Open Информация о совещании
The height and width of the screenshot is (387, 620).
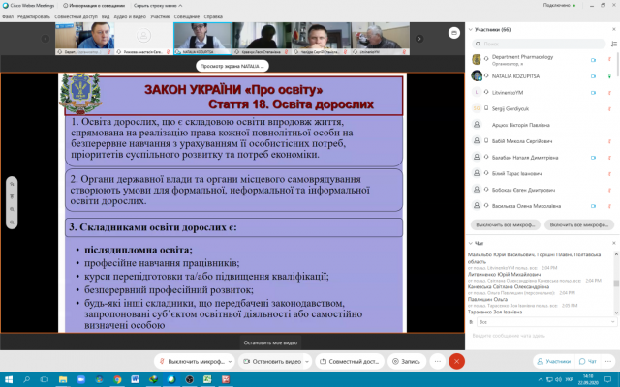[94, 6]
